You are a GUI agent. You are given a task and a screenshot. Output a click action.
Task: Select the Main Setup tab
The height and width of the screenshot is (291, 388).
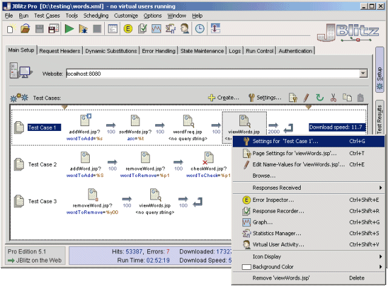(x=21, y=50)
